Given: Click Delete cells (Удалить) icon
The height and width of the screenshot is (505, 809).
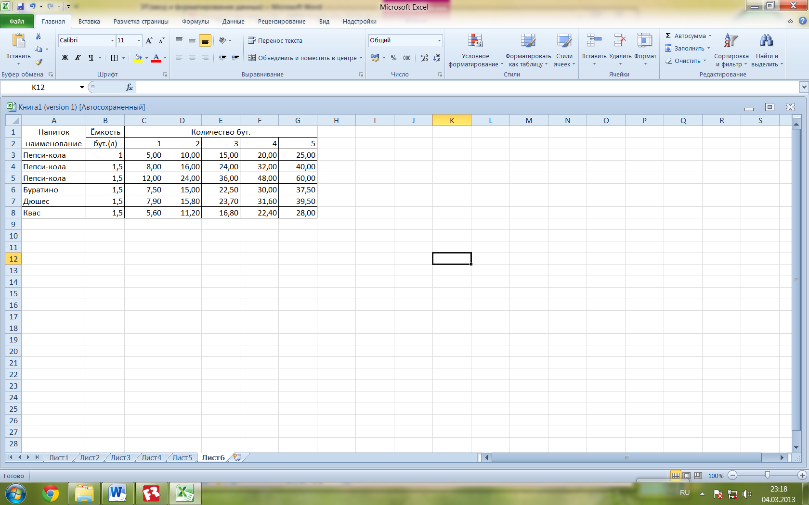Looking at the screenshot, I should coord(620,40).
